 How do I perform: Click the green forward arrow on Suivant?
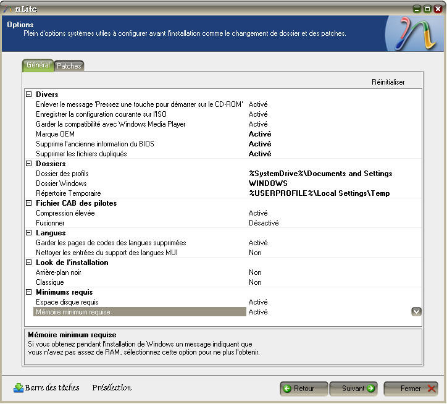(370, 389)
